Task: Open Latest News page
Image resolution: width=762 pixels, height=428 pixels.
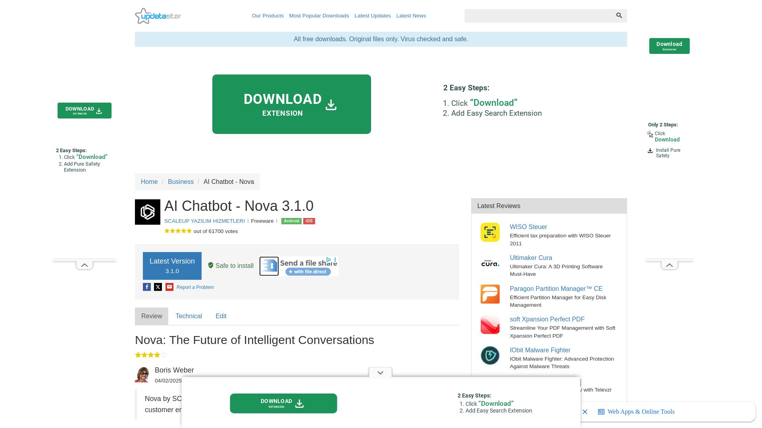Action: pyautogui.click(x=411, y=16)
